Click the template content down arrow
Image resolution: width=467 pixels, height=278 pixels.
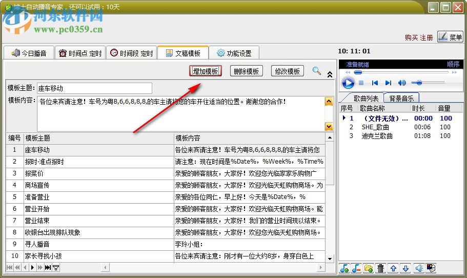329,126
